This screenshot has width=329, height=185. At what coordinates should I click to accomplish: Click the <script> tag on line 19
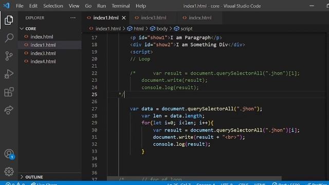coord(141,52)
